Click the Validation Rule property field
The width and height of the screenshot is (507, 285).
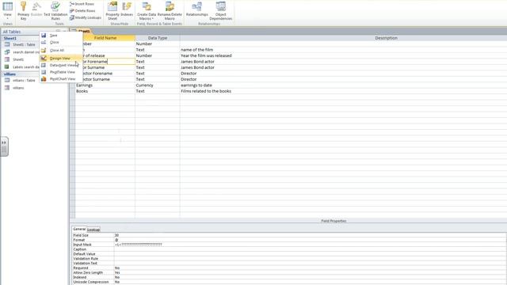(310, 259)
